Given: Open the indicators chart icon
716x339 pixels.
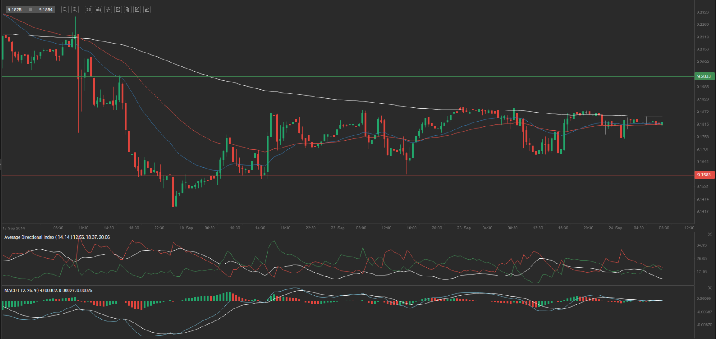Looking at the screenshot, I should click(x=118, y=9).
